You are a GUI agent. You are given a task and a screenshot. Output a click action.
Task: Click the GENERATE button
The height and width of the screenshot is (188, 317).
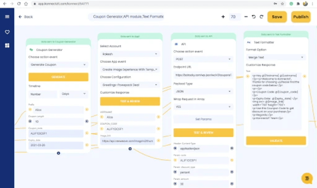(x=58, y=77)
